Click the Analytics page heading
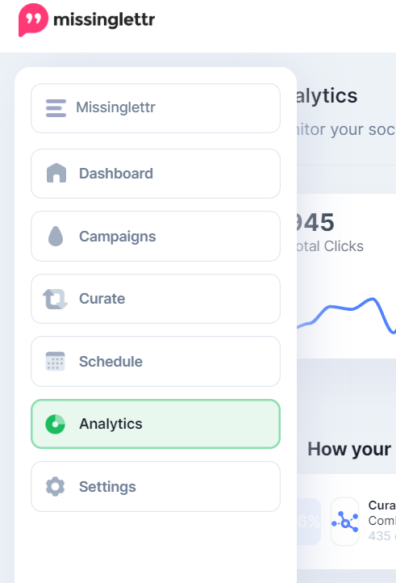The height and width of the screenshot is (583, 396). tap(327, 96)
